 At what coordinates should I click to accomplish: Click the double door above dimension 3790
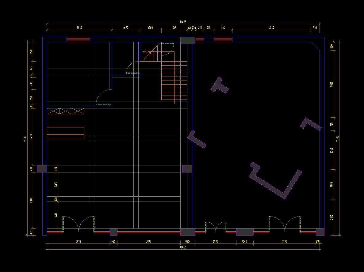point(285,224)
